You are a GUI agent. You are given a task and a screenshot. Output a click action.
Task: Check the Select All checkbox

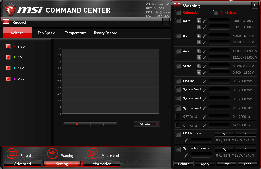pyautogui.click(x=178, y=13)
